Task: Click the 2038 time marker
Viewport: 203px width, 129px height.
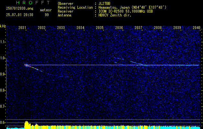Action: (158, 27)
